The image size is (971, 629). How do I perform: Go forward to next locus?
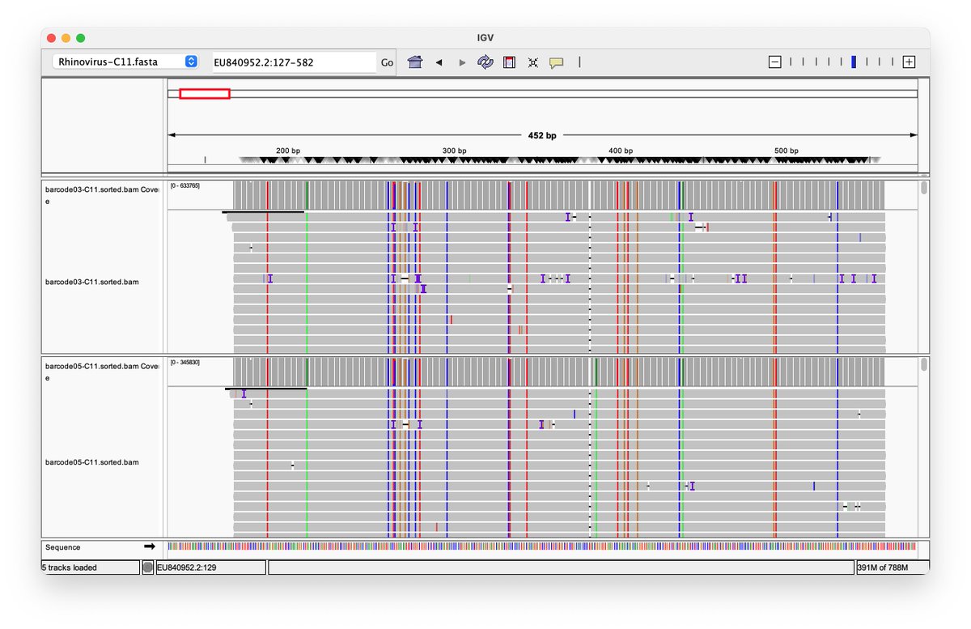click(462, 62)
